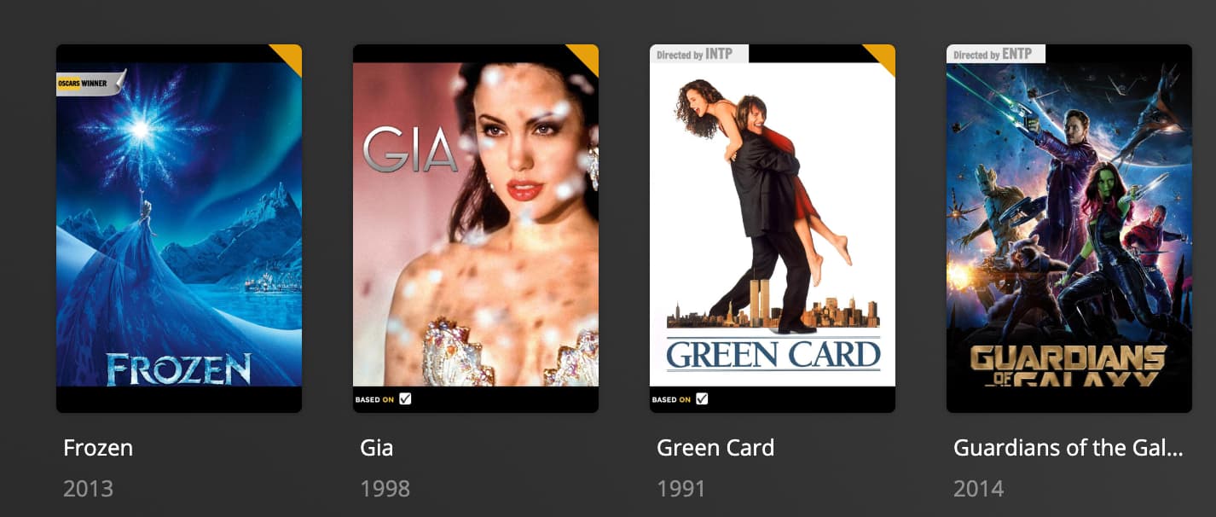Click the Directed by ENTP badge

tap(995, 54)
